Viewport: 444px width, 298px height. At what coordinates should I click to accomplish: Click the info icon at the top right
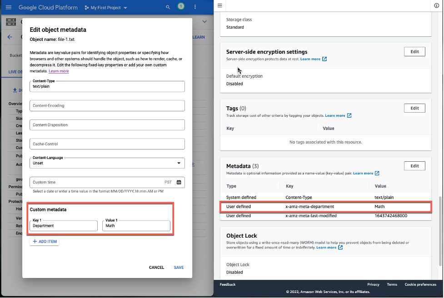pos(437,6)
